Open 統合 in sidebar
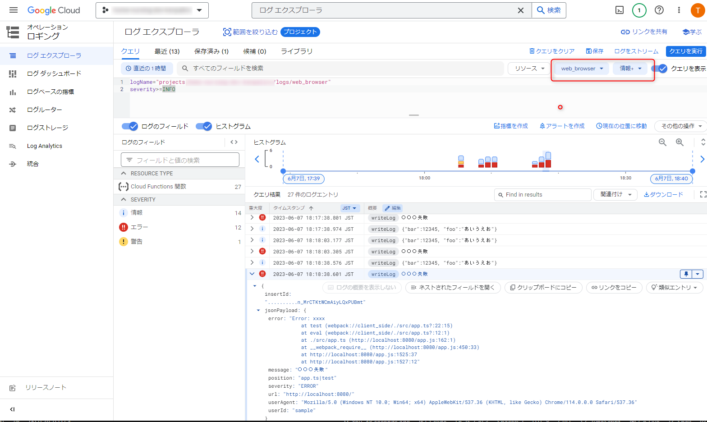 (x=56, y=164)
